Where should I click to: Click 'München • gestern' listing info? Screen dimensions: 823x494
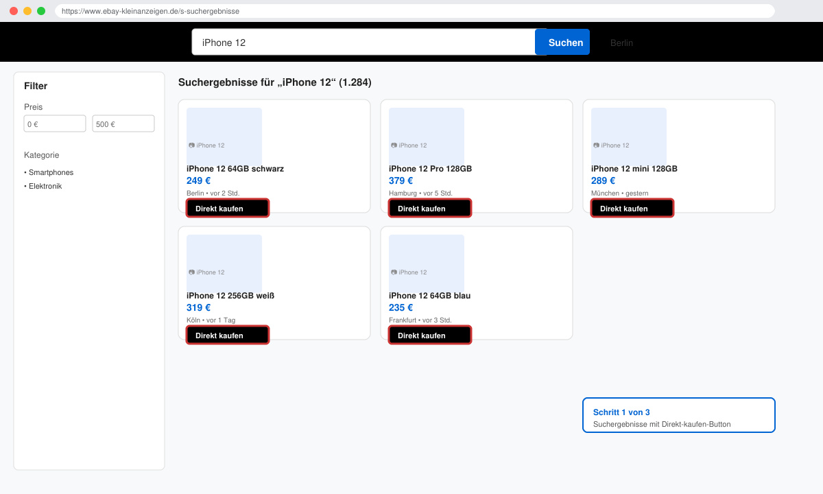click(x=619, y=193)
